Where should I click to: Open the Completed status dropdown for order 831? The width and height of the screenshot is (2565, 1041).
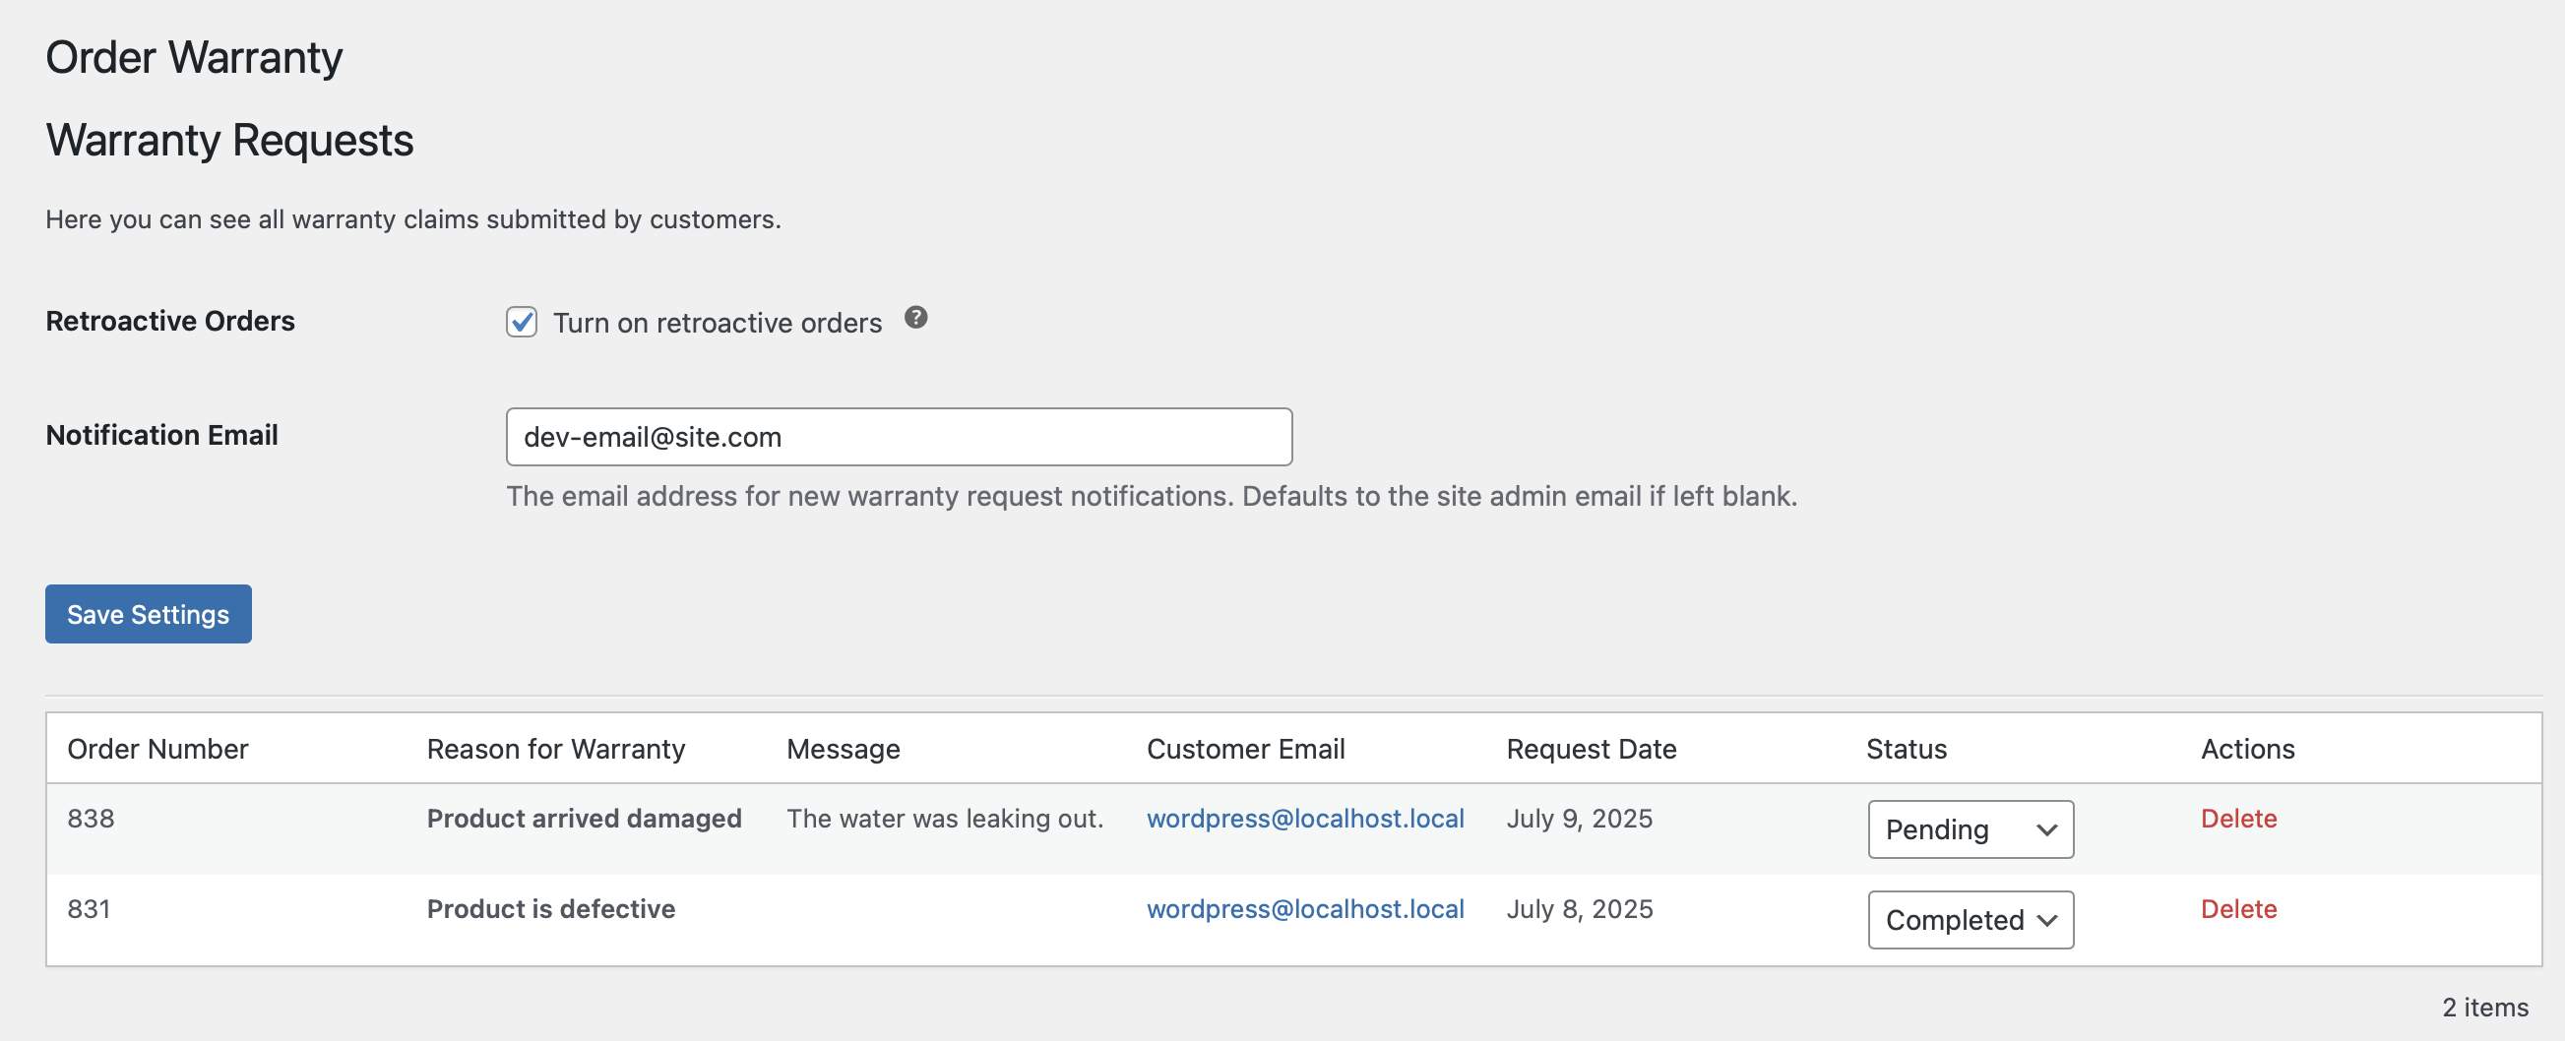pos(1970,920)
